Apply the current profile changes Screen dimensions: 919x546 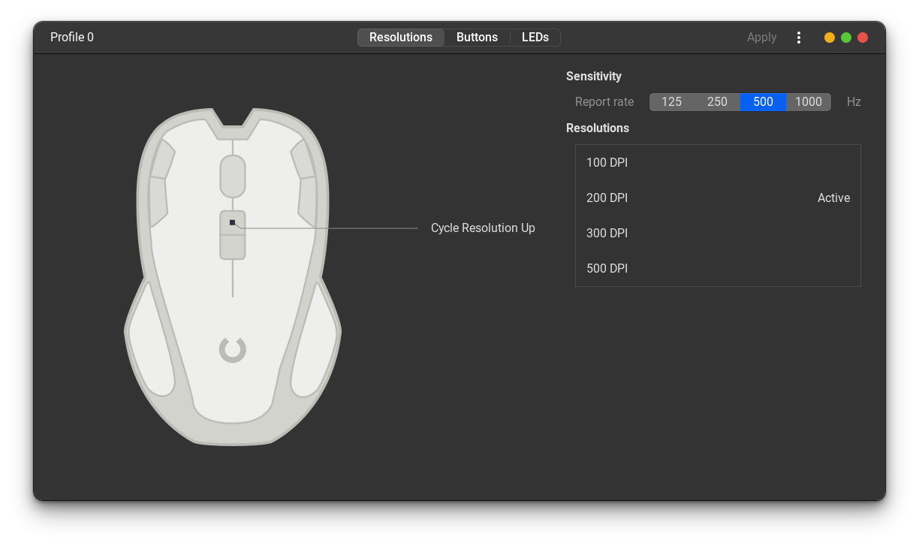click(761, 37)
